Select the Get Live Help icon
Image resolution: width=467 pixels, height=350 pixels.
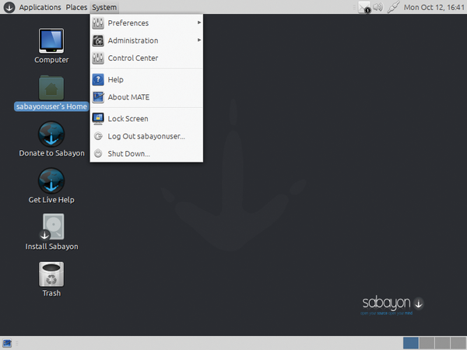pos(51,181)
